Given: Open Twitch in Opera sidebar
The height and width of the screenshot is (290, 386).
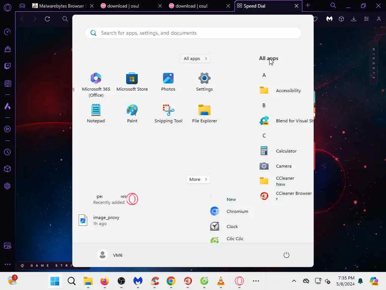Looking at the screenshot, I should (8, 66).
